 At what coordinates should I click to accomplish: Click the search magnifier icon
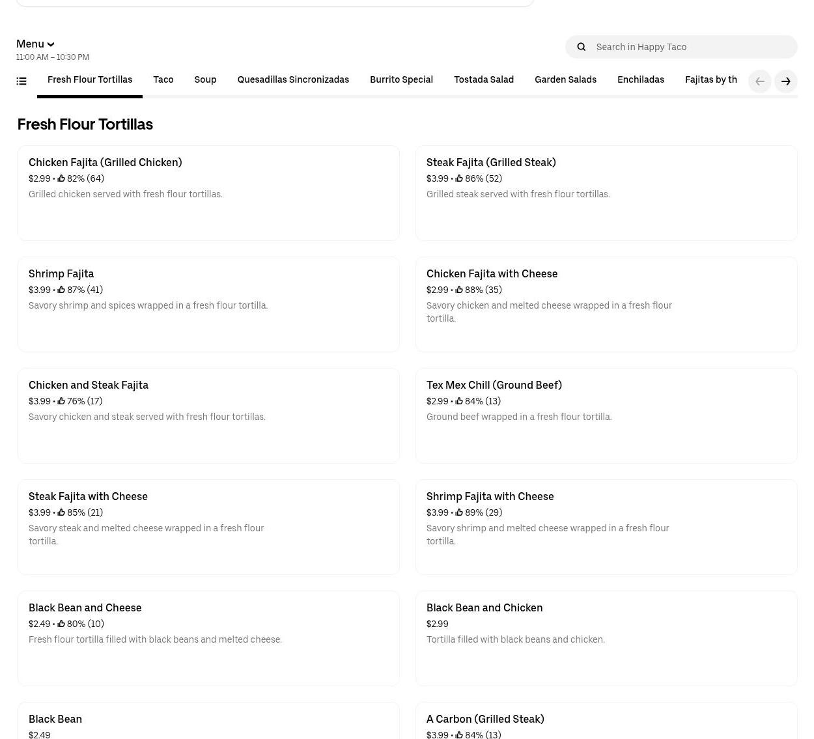[582, 47]
